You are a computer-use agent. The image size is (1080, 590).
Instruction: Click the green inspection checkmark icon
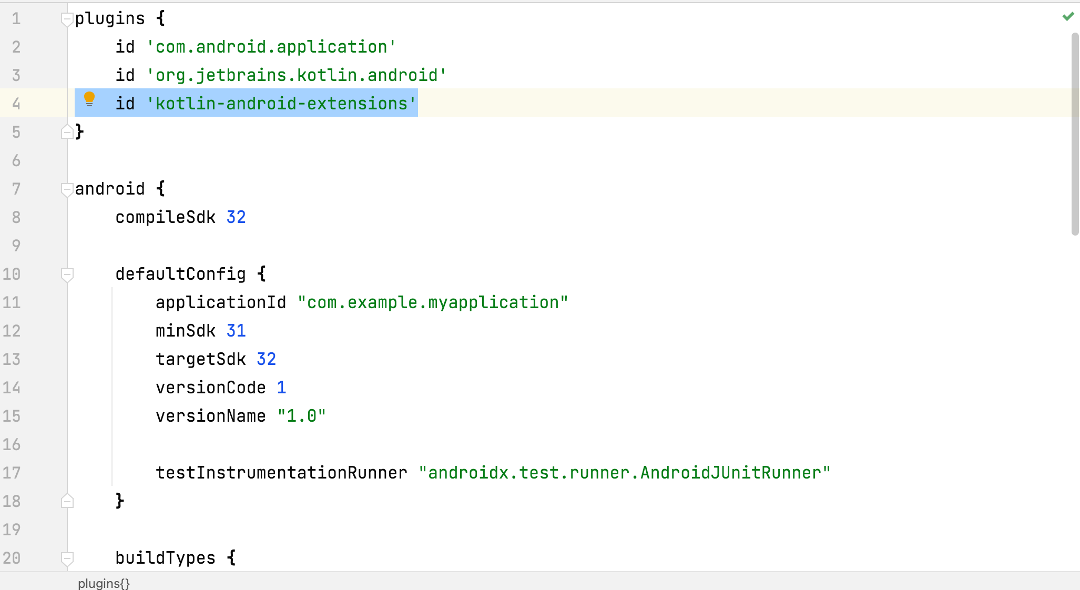click(x=1068, y=17)
